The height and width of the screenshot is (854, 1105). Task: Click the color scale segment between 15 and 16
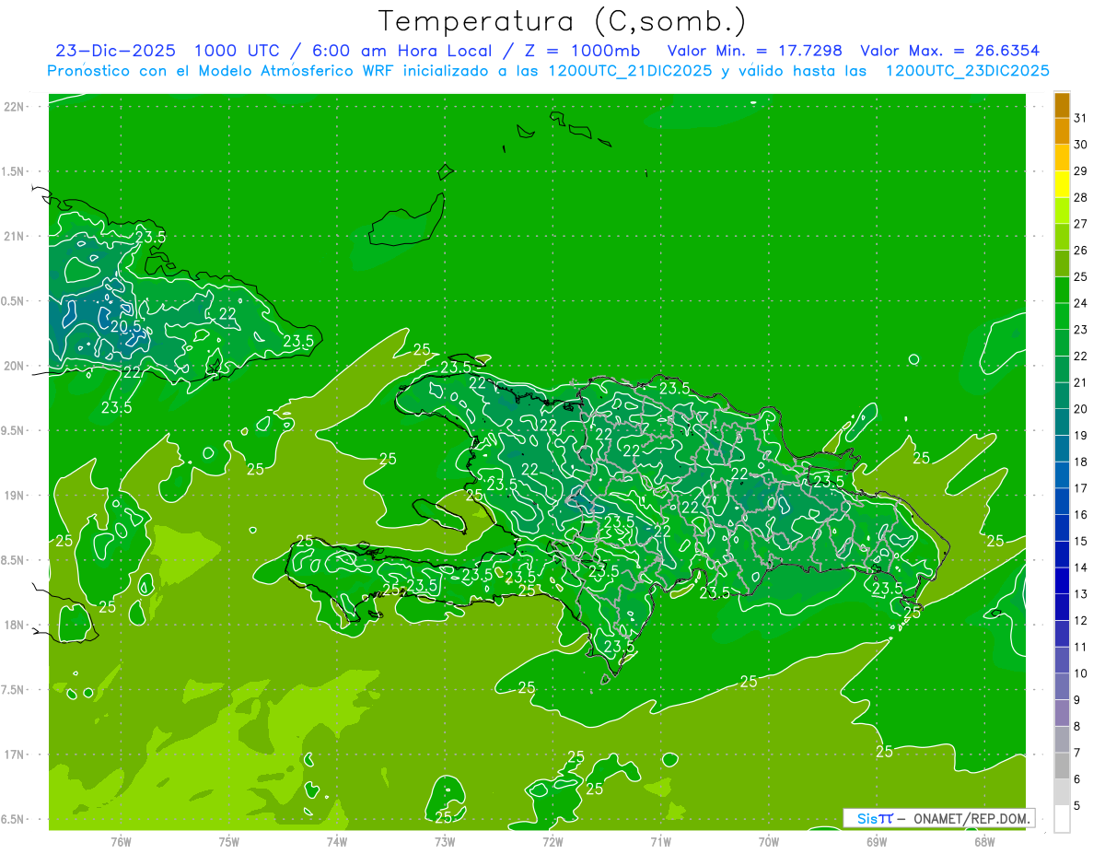pyautogui.click(x=1062, y=528)
